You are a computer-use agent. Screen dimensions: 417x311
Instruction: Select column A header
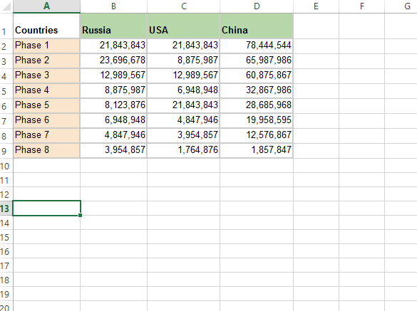click(x=46, y=6)
